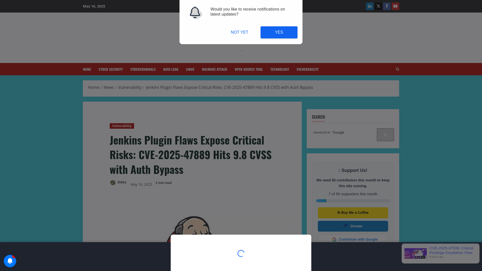Click the Ddos author avatar
This screenshot has width=482, height=271.
[113, 182]
